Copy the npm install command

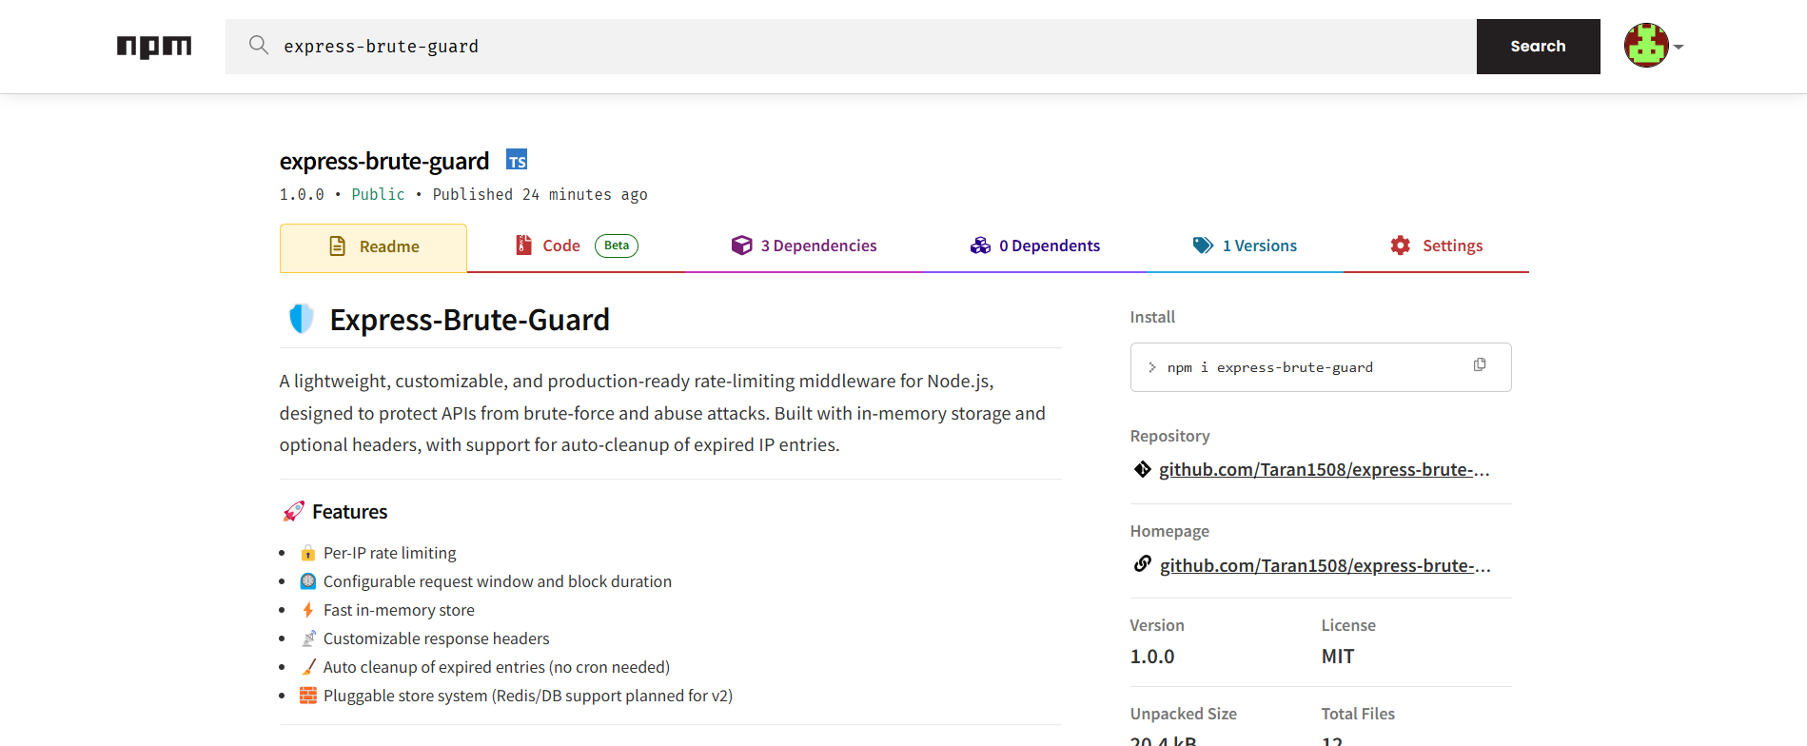click(x=1480, y=365)
